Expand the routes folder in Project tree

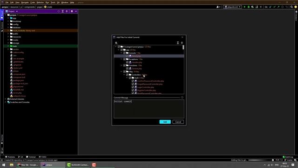[8, 40]
